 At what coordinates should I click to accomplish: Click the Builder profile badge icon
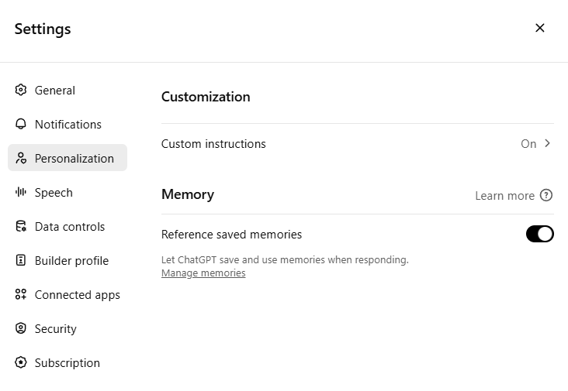point(21,260)
